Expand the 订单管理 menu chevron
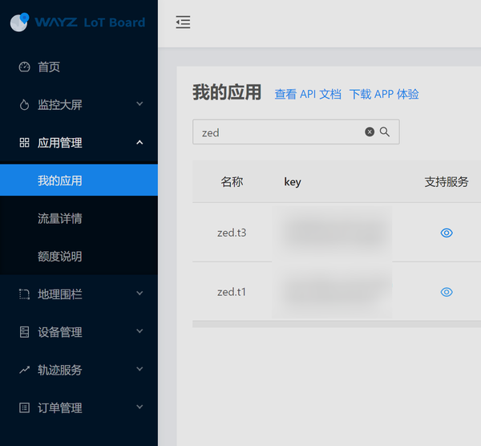Viewport: 481px width, 446px height. coord(139,407)
